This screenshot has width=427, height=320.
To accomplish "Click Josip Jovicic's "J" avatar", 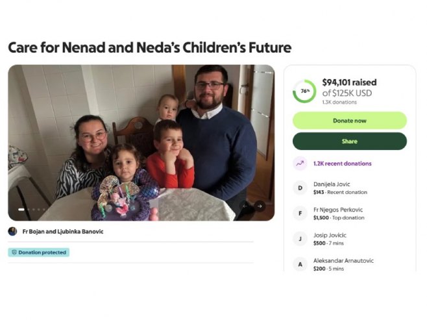I will 300,239.
